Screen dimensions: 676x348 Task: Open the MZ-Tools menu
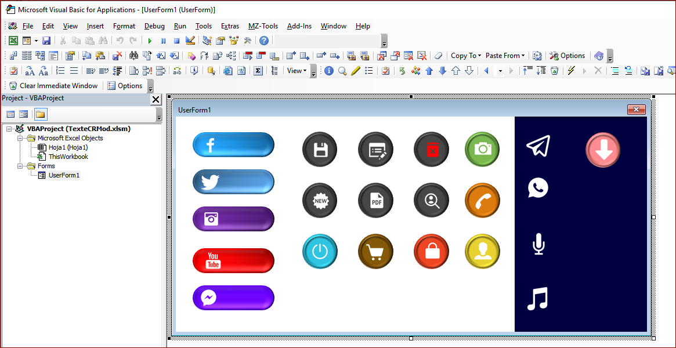[263, 26]
